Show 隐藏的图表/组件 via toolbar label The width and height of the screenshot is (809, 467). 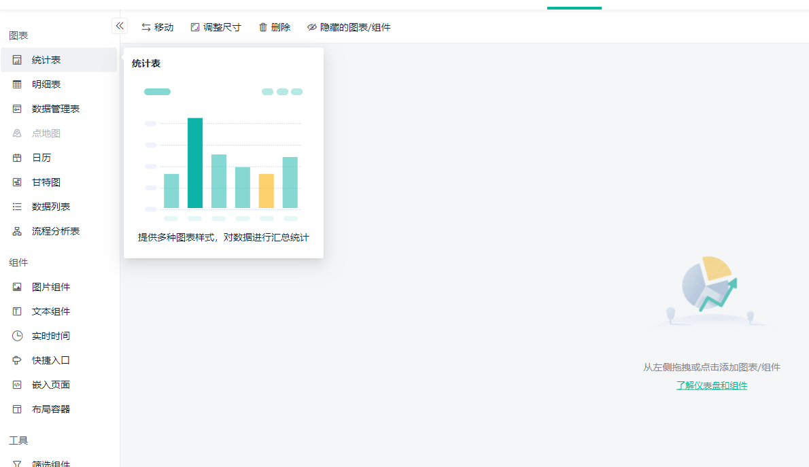pos(356,27)
